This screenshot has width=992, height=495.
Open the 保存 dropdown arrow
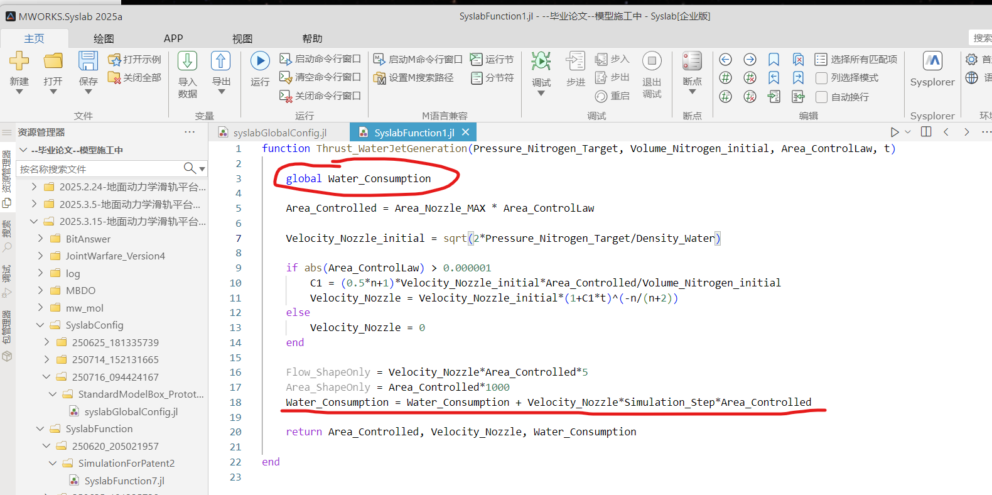(x=88, y=92)
